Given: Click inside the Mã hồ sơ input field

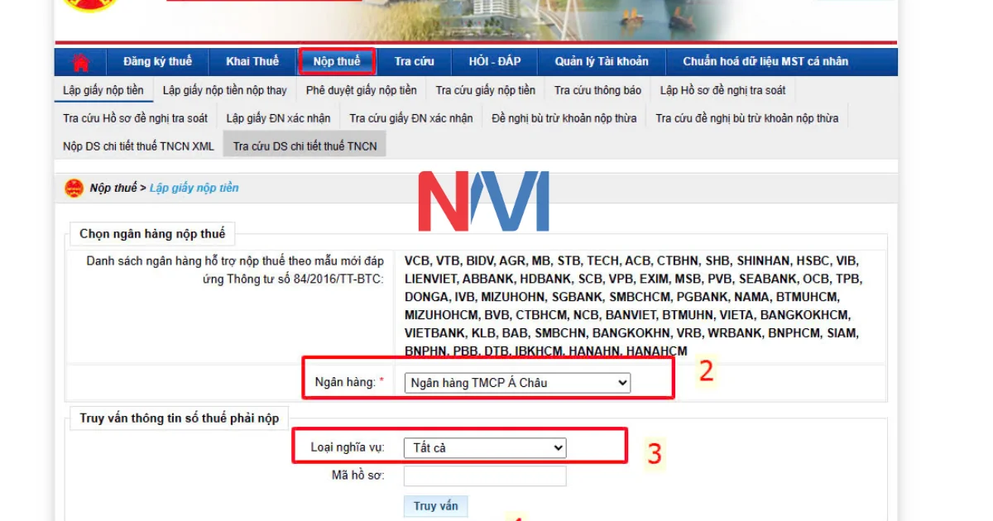Looking at the screenshot, I should [x=484, y=475].
